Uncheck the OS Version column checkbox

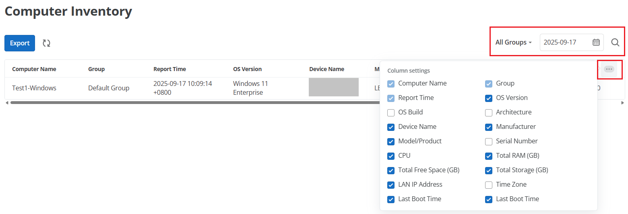pos(489,98)
